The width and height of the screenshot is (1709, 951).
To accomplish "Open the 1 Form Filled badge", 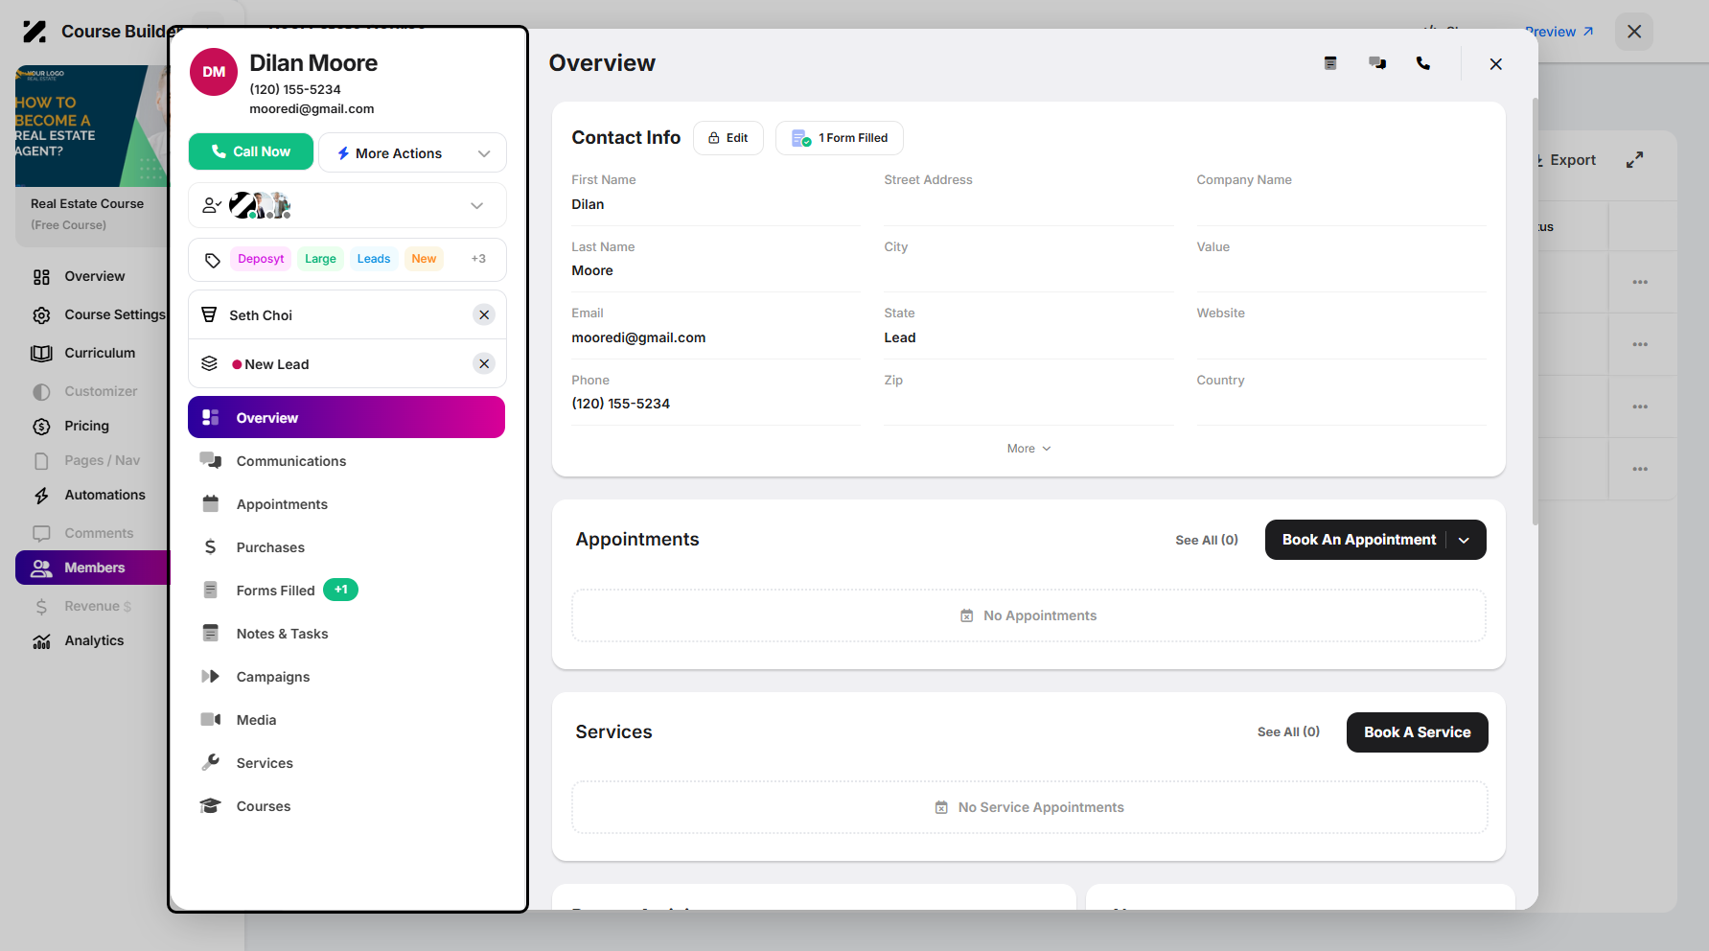I will click(840, 138).
